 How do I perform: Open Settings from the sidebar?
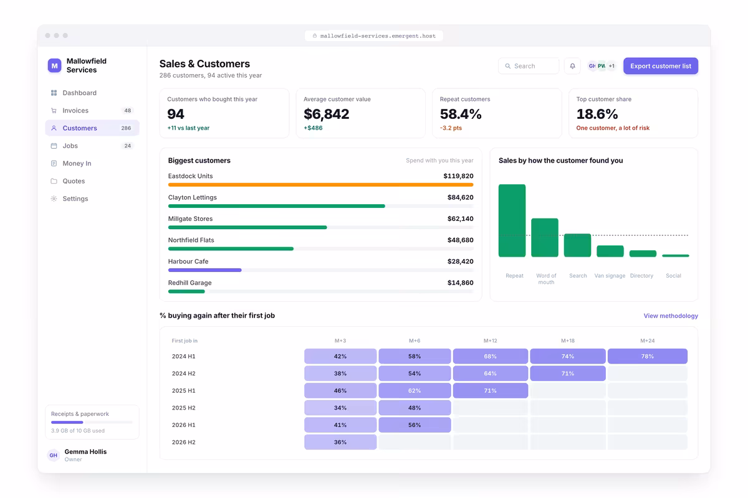click(92, 199)
